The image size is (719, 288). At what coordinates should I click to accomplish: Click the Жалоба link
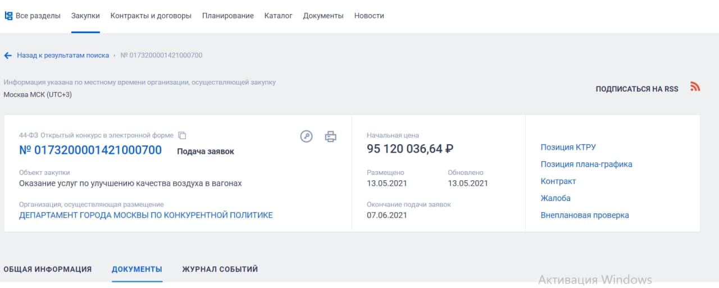(x=556, y=198)
